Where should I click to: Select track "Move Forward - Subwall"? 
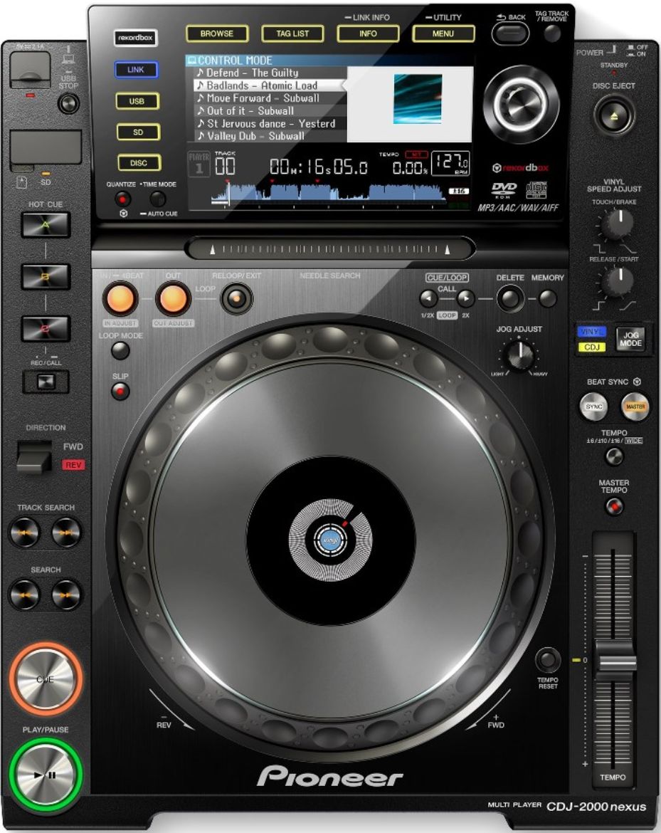[270, 98]
